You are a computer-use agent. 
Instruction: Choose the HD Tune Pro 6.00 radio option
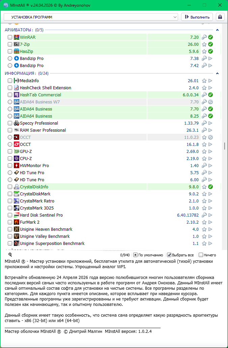[x=10, y=180]
